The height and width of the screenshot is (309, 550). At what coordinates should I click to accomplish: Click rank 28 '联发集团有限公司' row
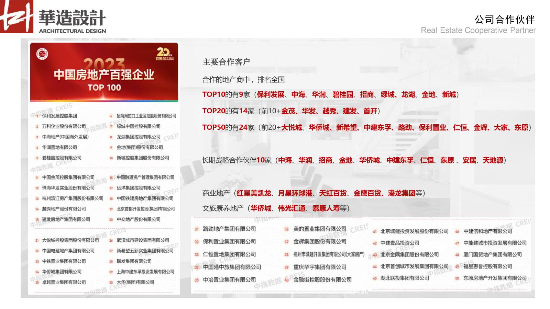pyautogui.click(x=131, y=261)
